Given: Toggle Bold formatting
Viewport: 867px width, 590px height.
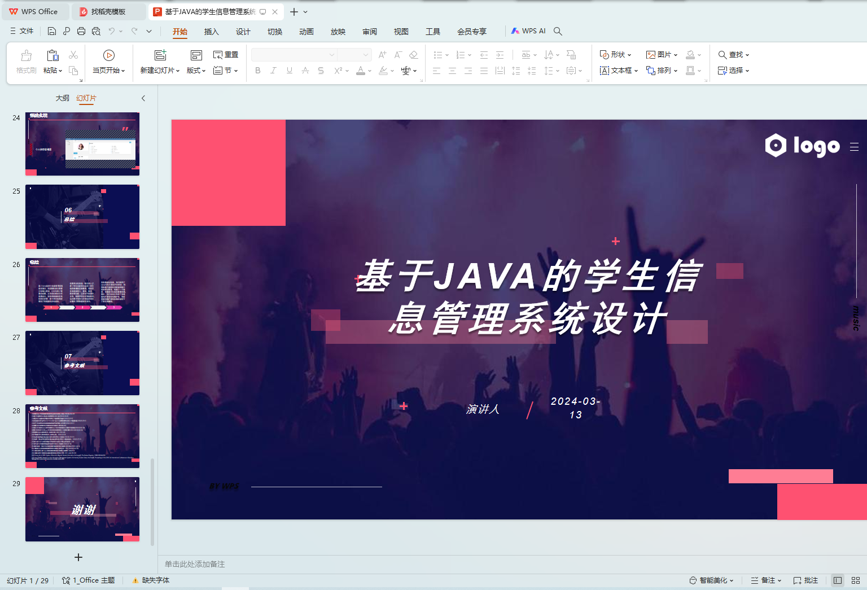Looking at the screenshot, I should coord(258,71).
